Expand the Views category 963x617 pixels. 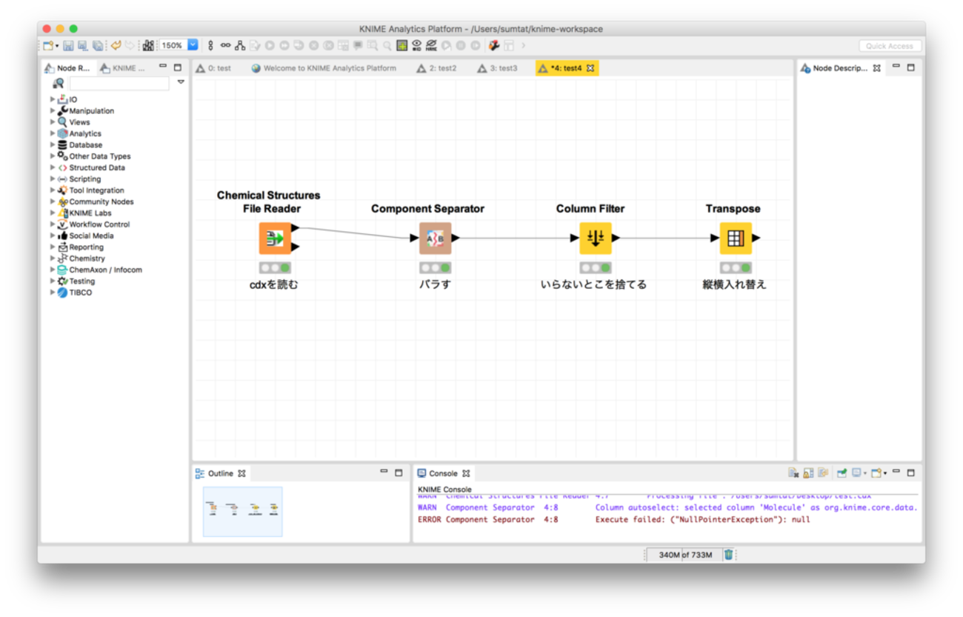[53, 122]
